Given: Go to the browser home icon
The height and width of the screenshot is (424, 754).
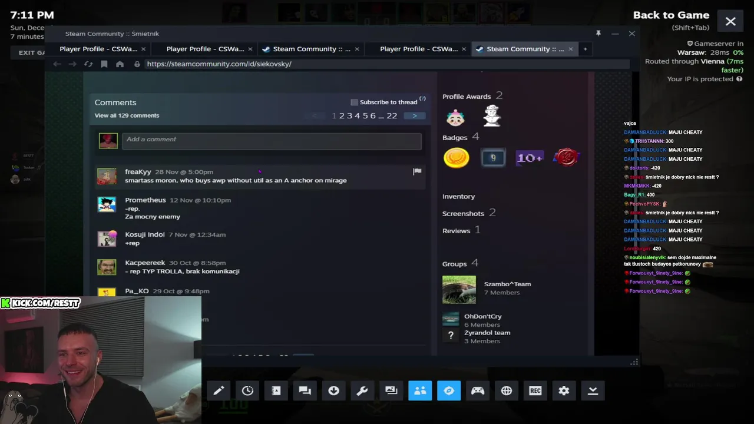Looking at the screenshot, I should click(120, 64).
